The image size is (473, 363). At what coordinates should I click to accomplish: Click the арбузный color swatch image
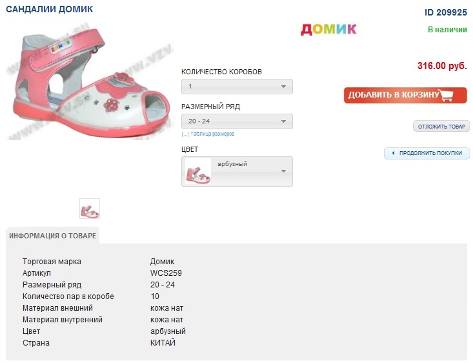[x=198, y=172]
